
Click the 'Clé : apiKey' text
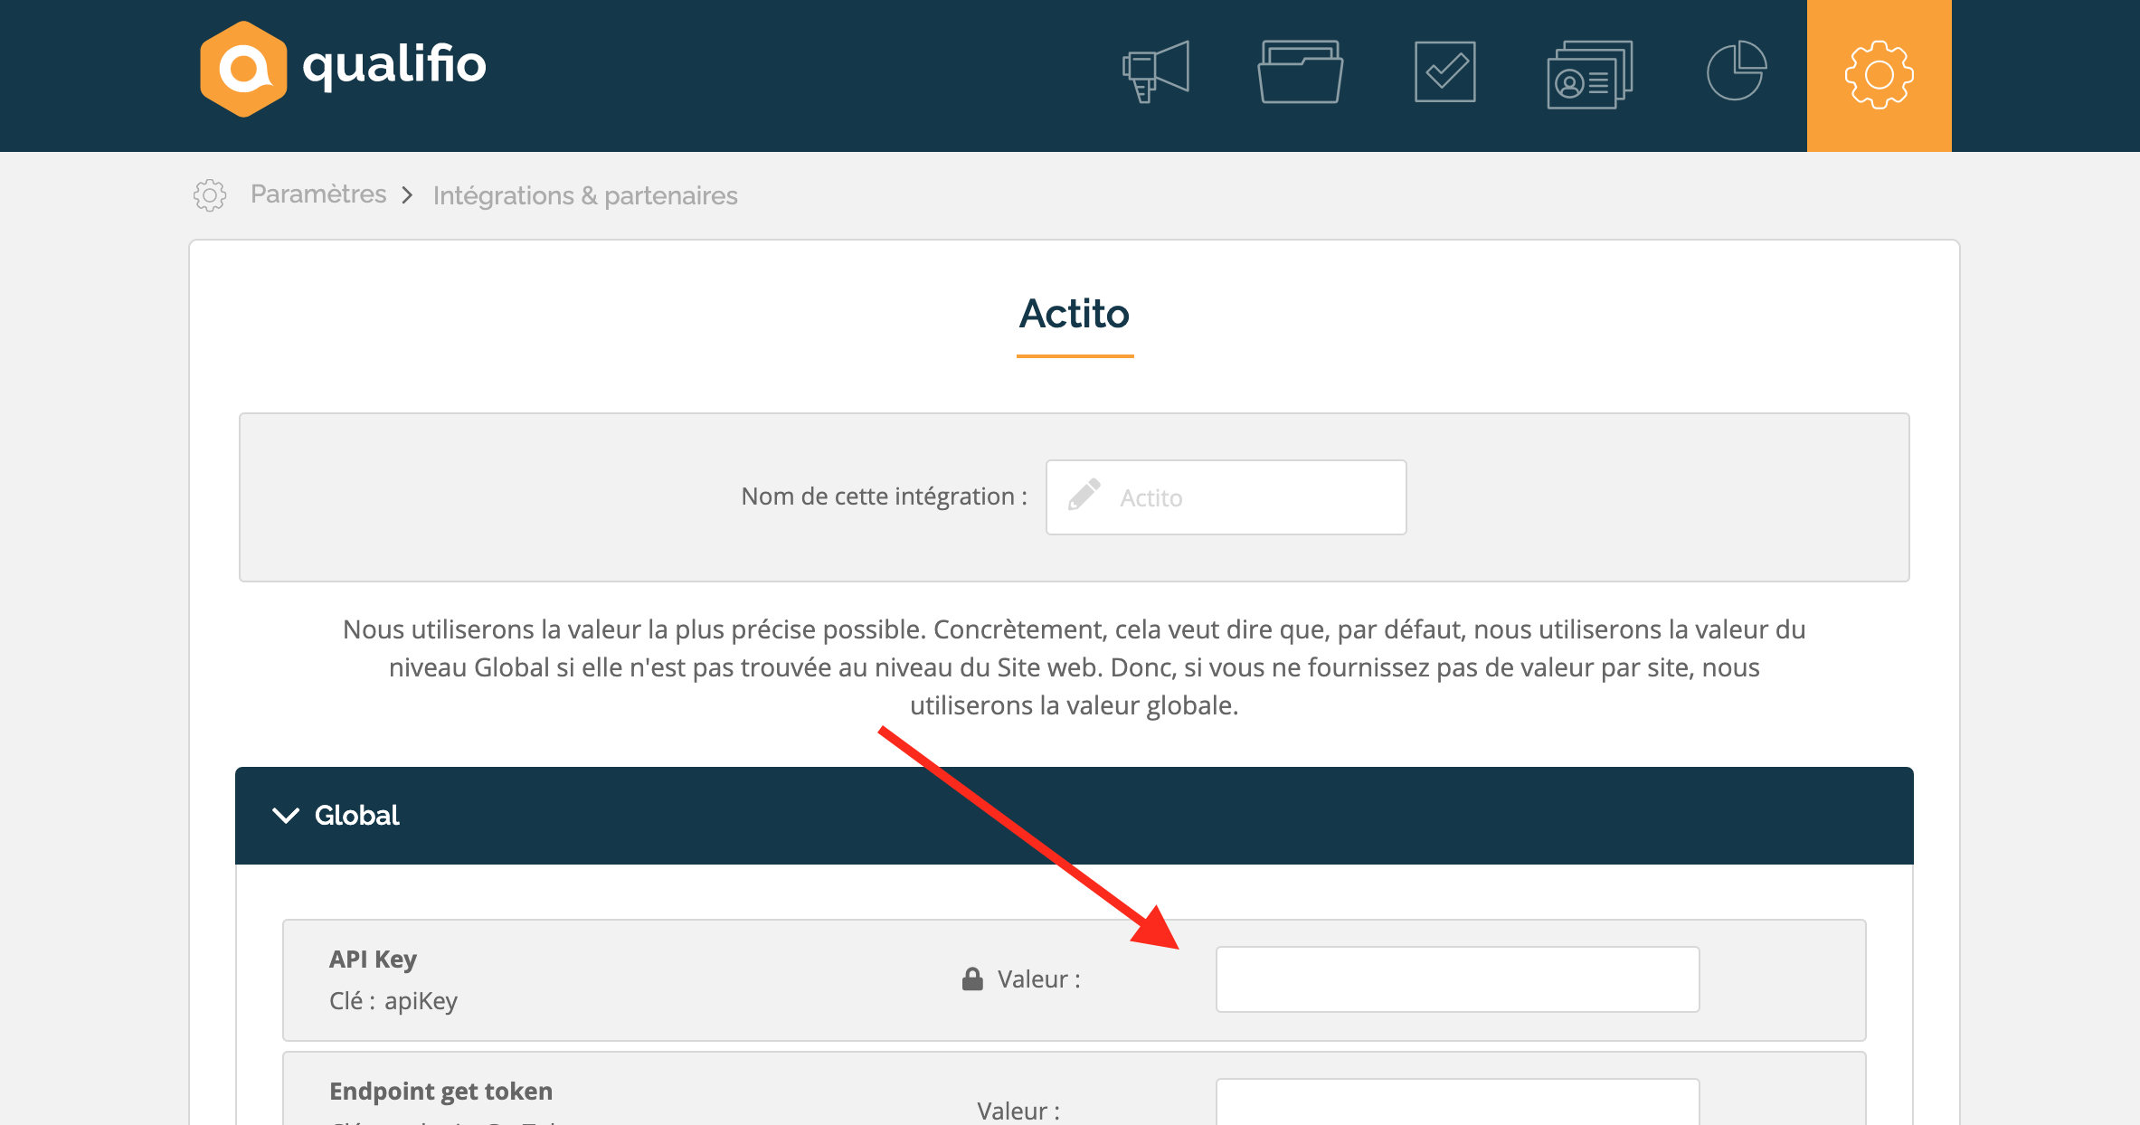[393, 1001]
